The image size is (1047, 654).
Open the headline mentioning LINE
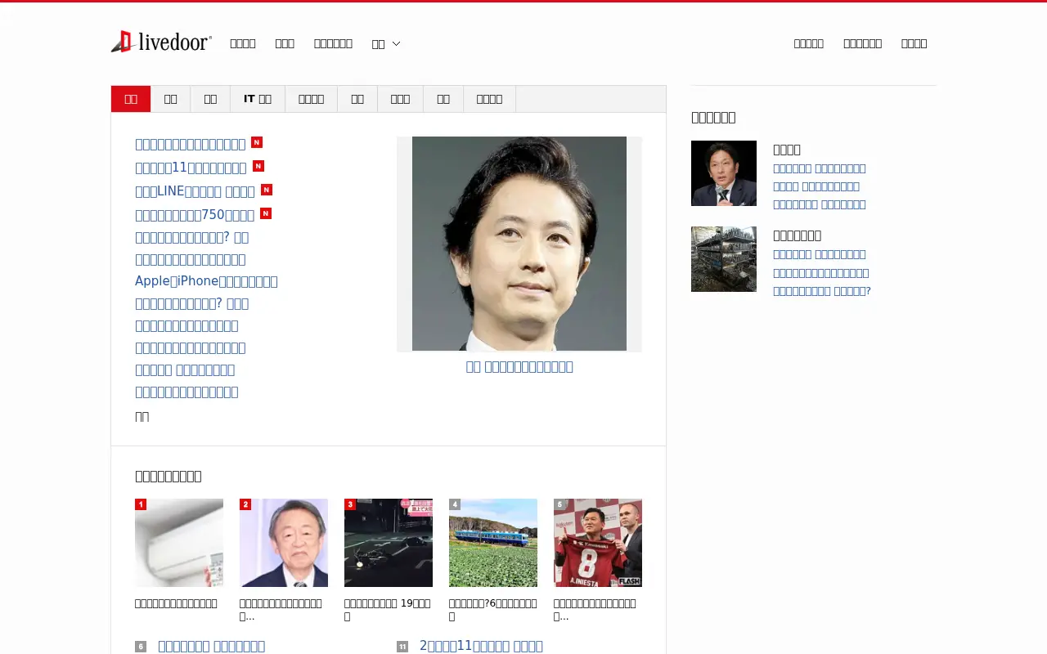195,191
